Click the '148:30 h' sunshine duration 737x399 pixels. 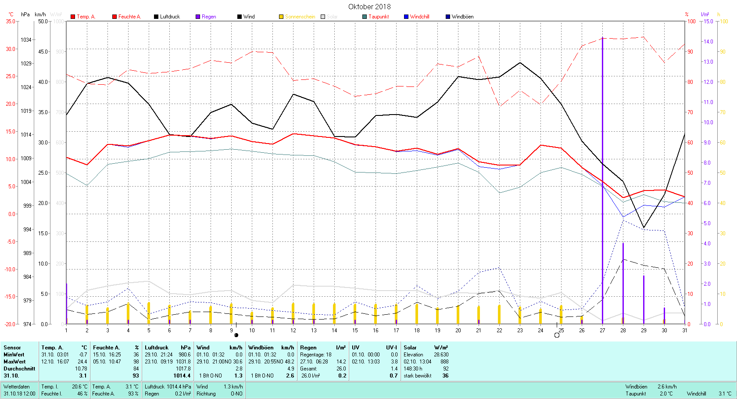coord(413,369)
